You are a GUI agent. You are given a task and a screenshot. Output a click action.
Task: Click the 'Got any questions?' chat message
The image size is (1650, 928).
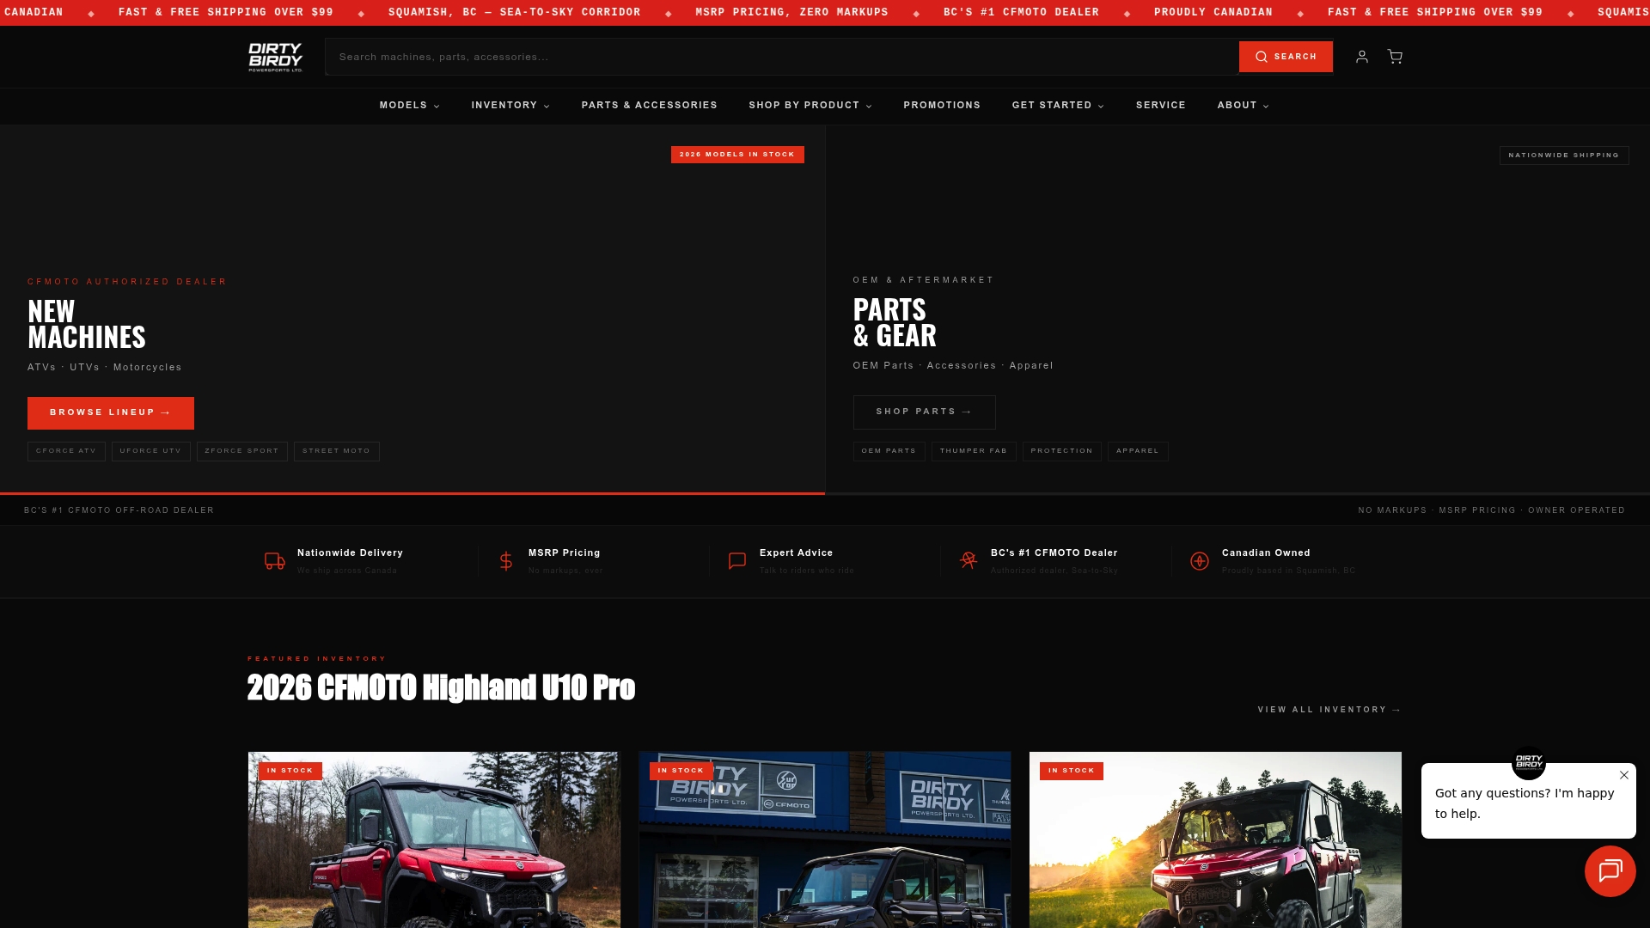tap(1525, 803)
